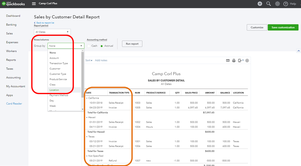Choose Location in Group by list

[64, 90]
